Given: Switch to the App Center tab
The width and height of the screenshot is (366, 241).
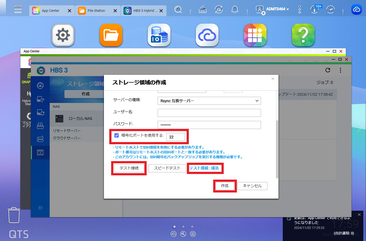Looking at the screenshot, I should pyautogui.click(x=52, y=11).
